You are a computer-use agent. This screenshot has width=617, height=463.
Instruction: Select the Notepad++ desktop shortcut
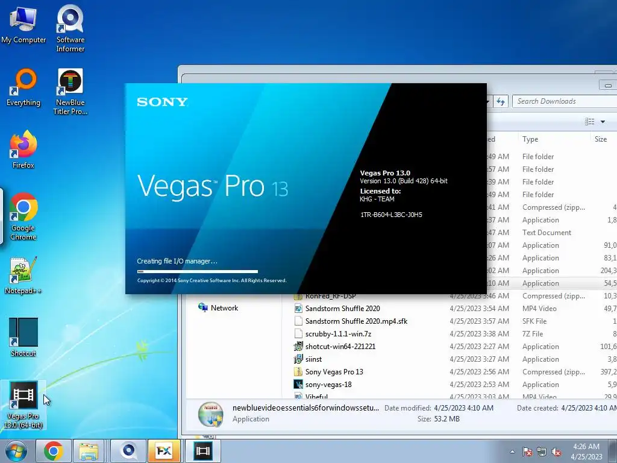[23, 276]
